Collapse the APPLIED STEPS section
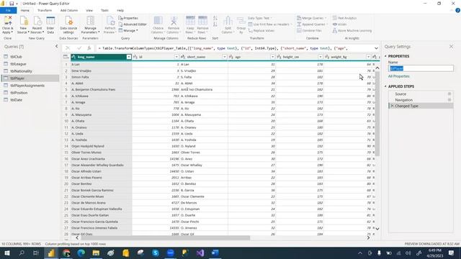 click(385, 86)
